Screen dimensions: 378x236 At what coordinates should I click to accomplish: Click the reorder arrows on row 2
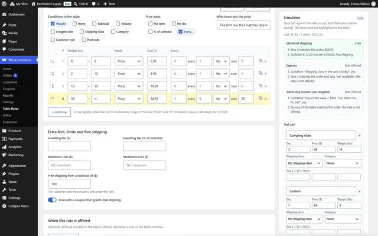[52, 74]
